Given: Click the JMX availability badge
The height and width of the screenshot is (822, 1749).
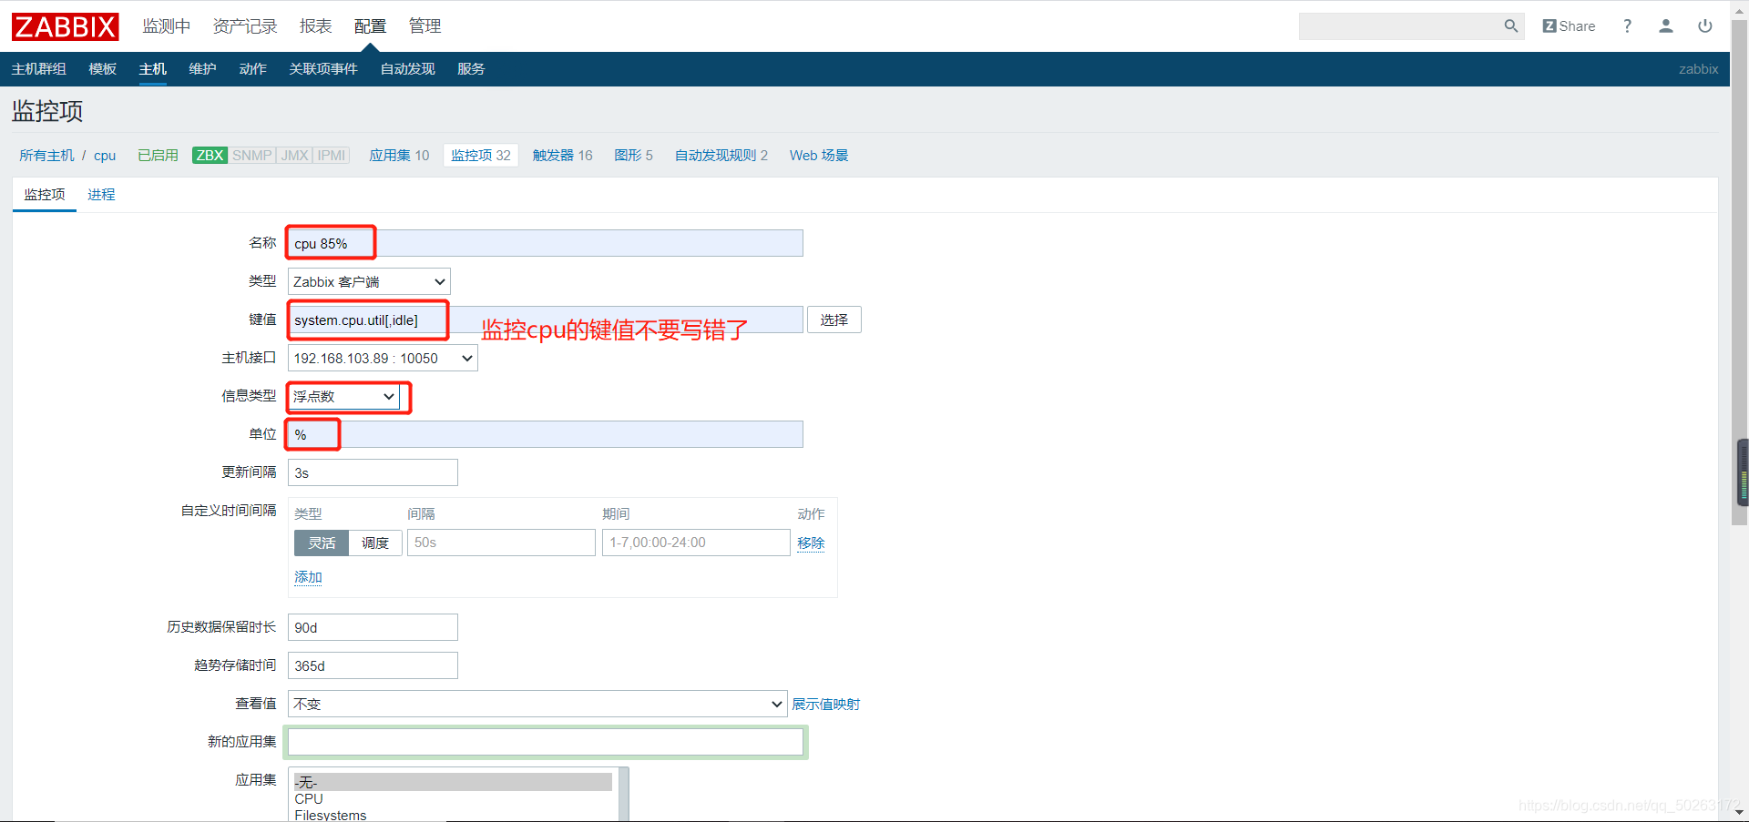Looking at the screenshot, I should point(294,156).
